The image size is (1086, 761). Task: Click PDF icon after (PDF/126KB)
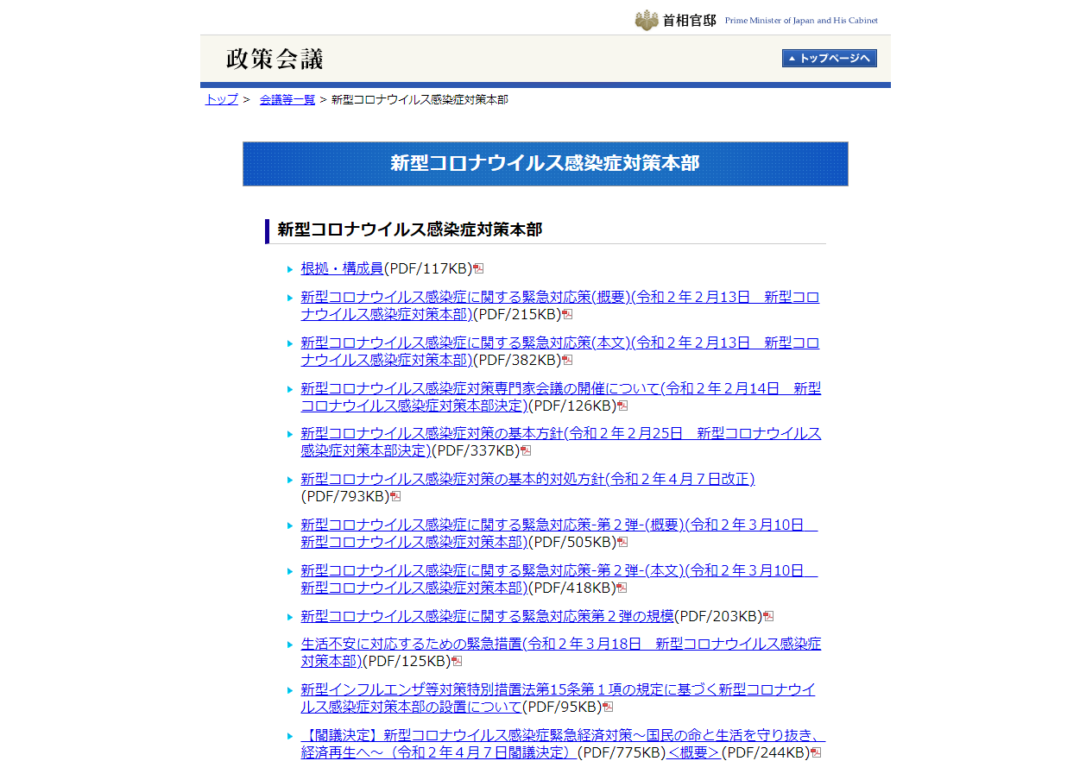click(x=622, y=406)
